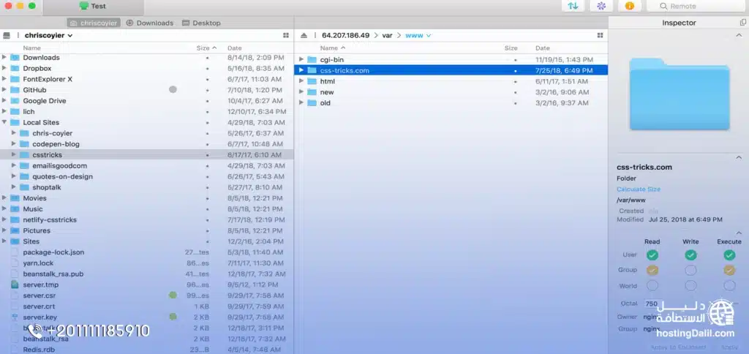
Task: Click the local pane's grid view icon
Action: coord(286,35)
